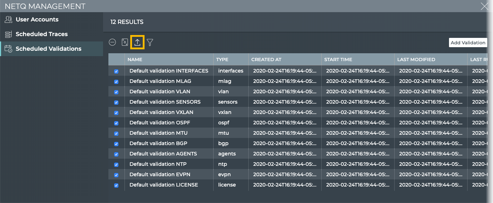
Task: Toggle checkbox for Default validation LICENSE
Action: point(116,185)
